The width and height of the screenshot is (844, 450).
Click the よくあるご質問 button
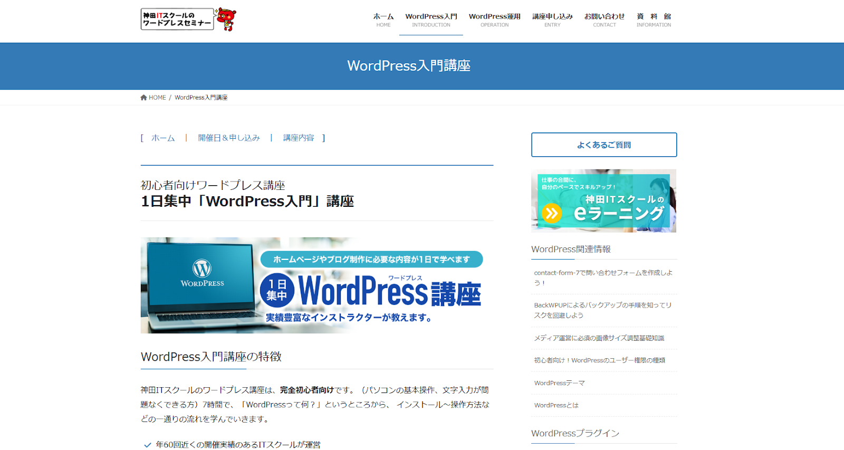(x=604, y=145)
